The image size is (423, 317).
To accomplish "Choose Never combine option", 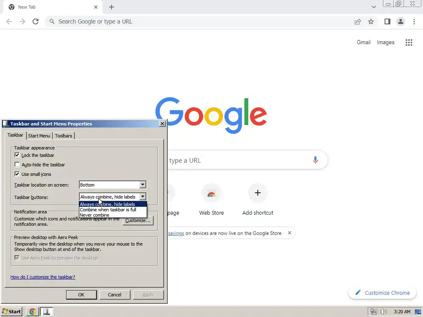I will [113, 215].
